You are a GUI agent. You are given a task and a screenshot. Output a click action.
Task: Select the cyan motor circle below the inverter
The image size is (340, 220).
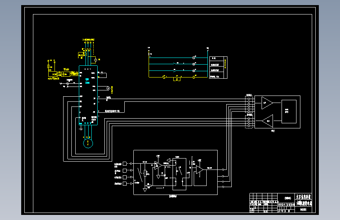(88, 143)
